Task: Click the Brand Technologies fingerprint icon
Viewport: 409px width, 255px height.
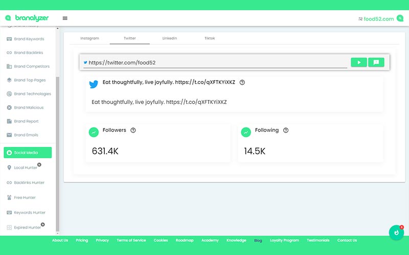Action: tap(9, 94)
